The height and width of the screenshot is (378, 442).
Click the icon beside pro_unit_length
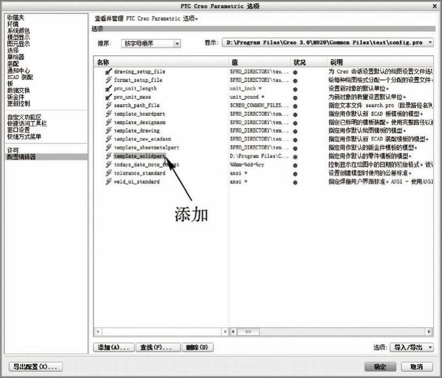108,89
